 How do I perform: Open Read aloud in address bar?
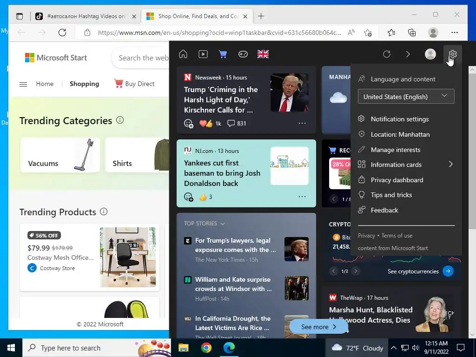351,33
